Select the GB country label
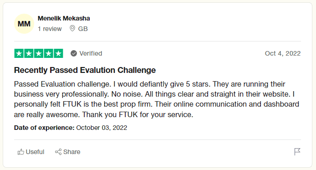This screenshot has width=316, height=170. pos(83,29)
